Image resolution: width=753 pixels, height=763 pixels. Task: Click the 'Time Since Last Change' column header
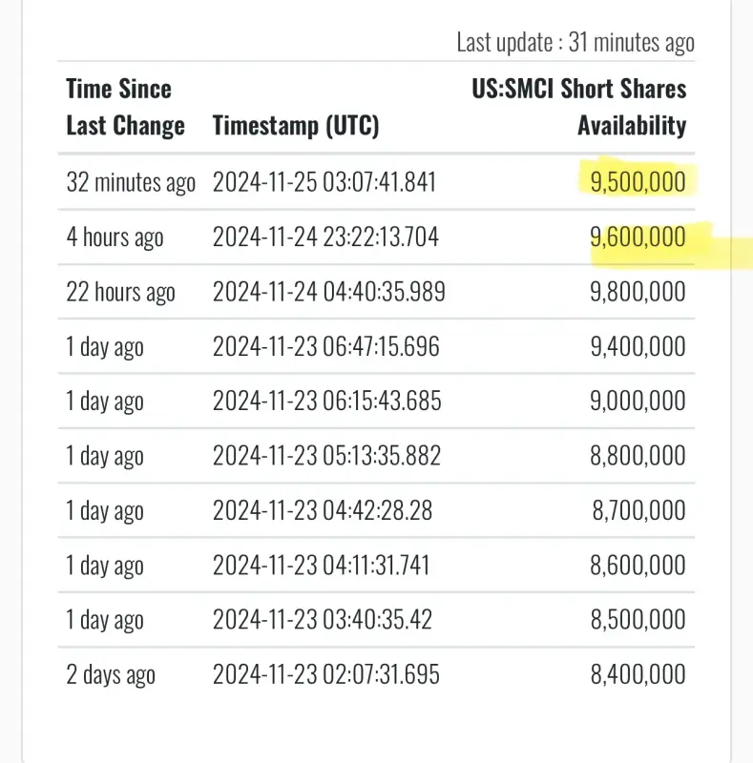click(125, 107)
